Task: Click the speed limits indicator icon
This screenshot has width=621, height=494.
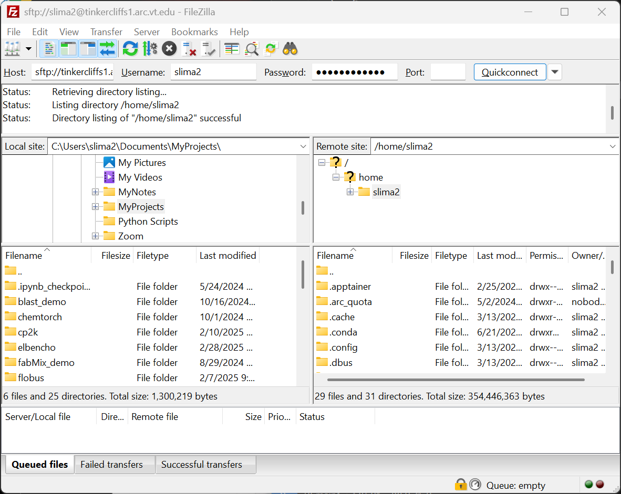Action: point(475,485)
